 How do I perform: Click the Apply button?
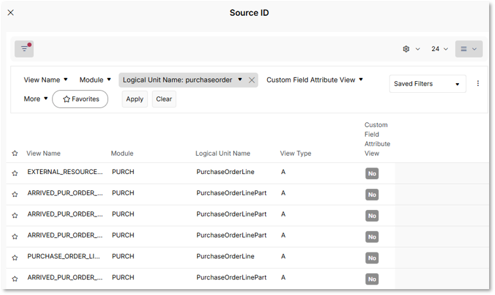tap(135, 99)
